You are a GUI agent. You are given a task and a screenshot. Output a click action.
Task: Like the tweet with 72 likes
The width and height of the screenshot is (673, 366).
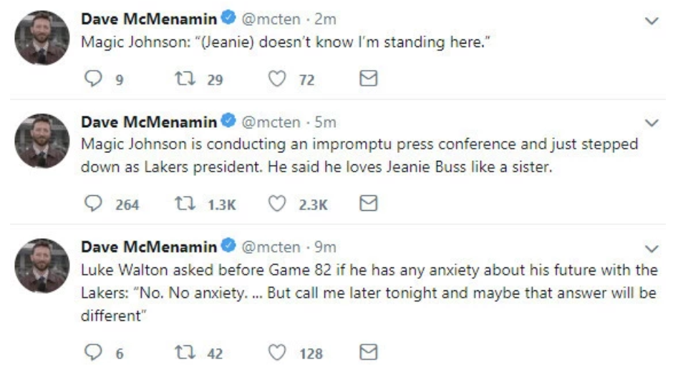tap(276, 80)
